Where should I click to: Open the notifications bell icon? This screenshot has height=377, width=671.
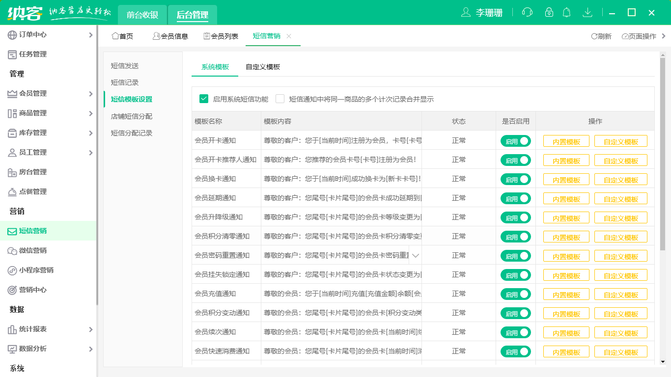pyautogui.click(x=567, y=12)
